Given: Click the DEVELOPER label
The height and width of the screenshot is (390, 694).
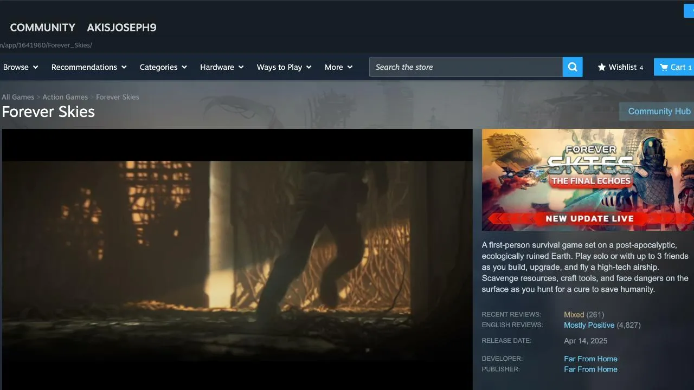Looking at the screenshot, I should [x=502, y=359].
